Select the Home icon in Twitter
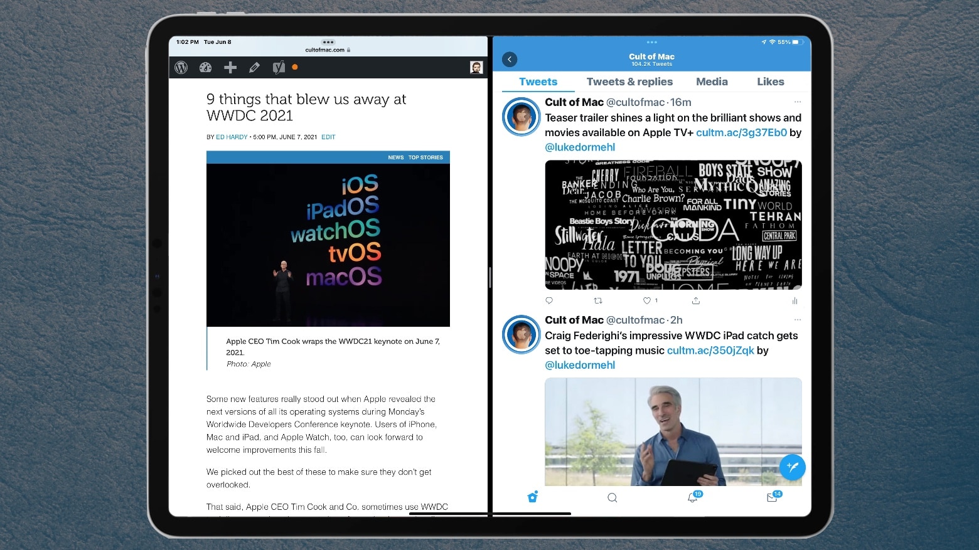This screenshot has height=550, width=979. point(532,497)
